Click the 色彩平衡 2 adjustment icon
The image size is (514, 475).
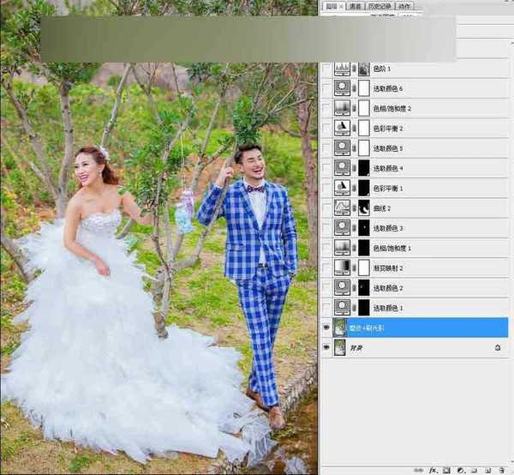(x=344, y=127)
